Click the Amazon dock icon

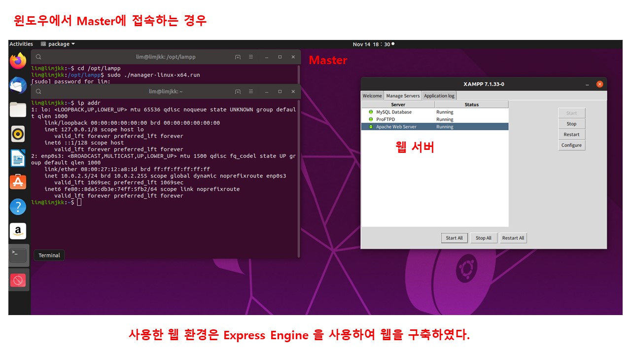tap(18, 231)
